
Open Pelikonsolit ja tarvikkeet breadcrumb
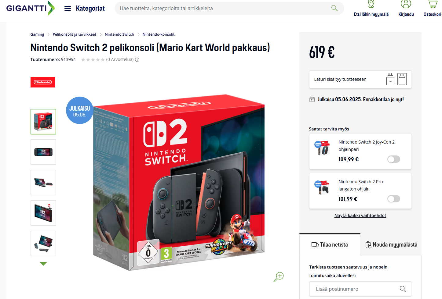tap(74, 34)
